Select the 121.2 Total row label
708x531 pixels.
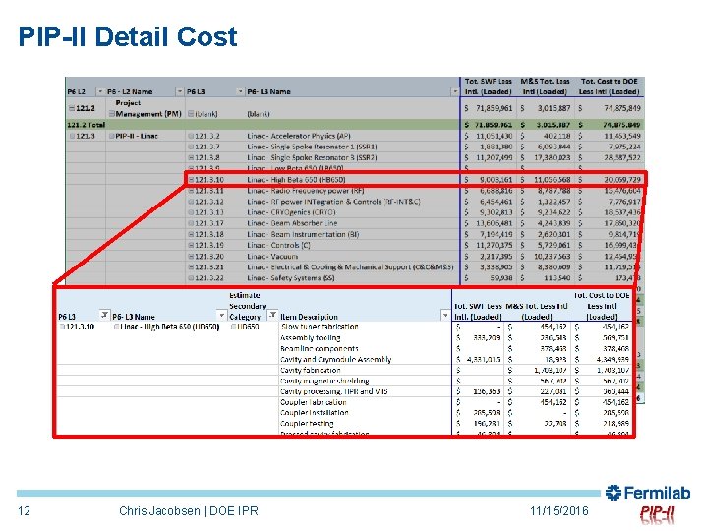[86, 125]
